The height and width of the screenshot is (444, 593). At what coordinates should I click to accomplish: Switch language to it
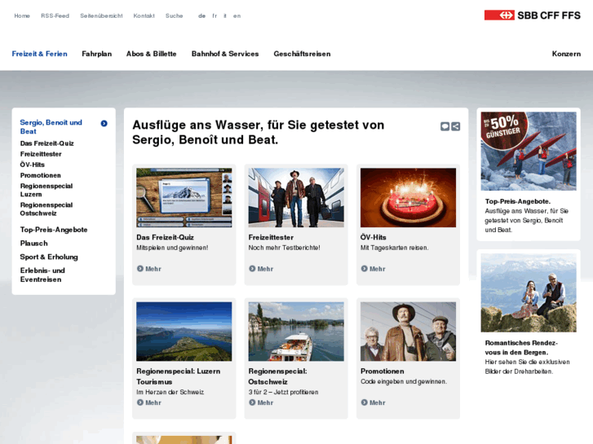225,15
